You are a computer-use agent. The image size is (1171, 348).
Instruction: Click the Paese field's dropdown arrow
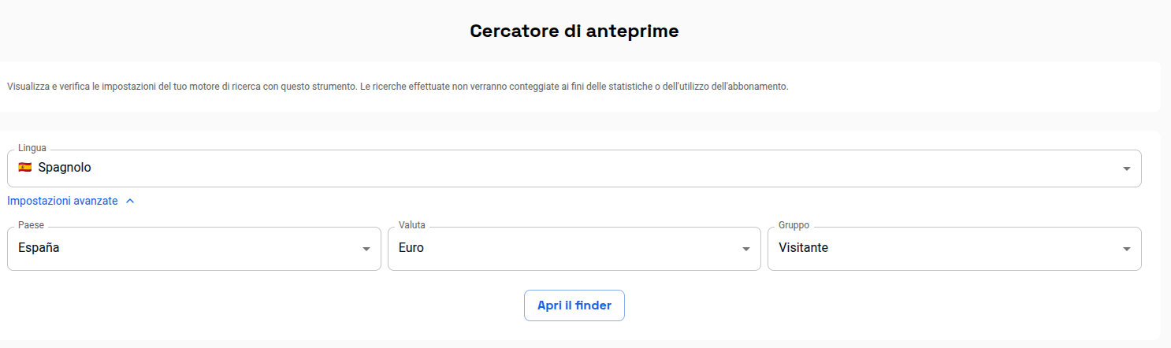[x=366, y=249]
